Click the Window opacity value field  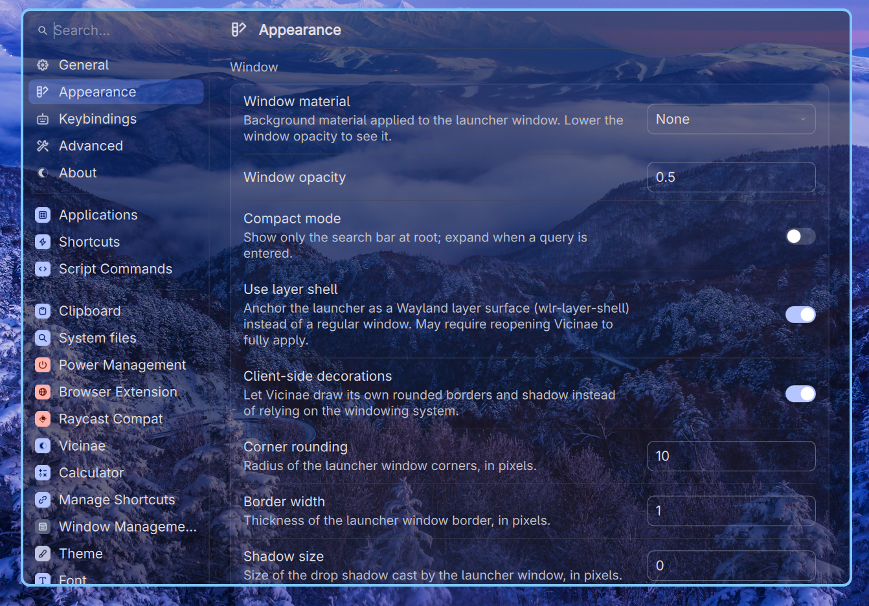click(x=731, y=177)
